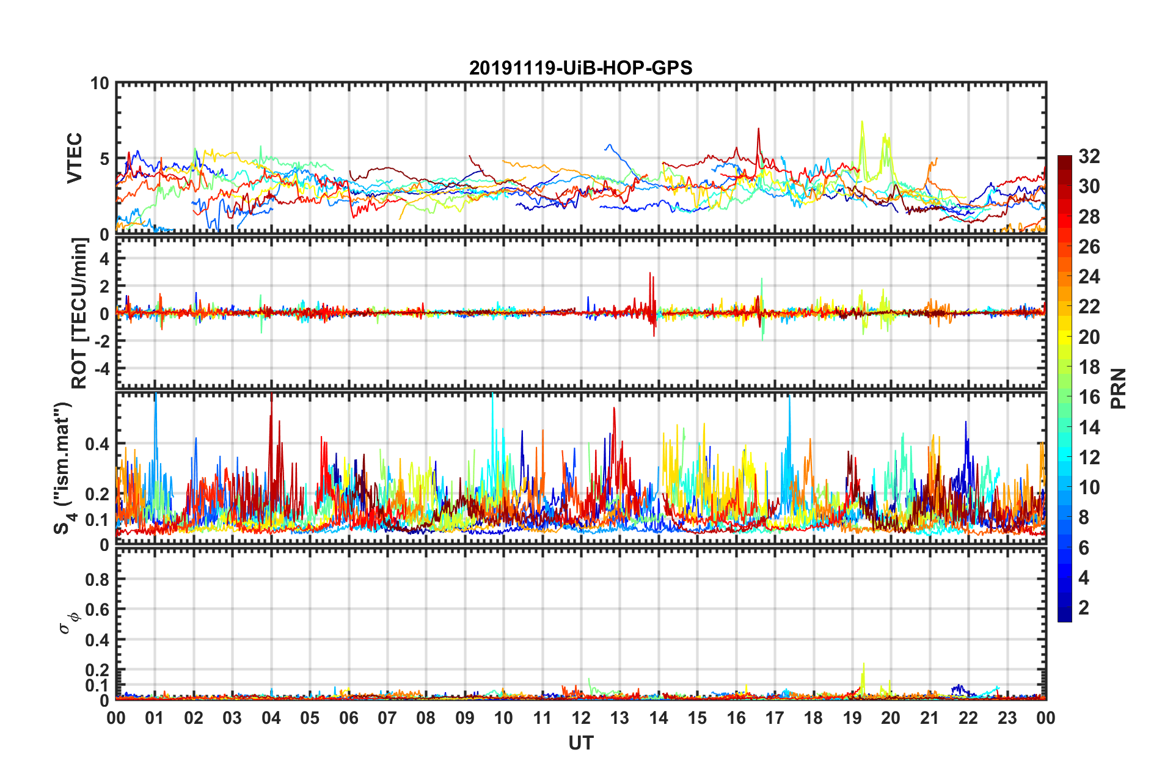This screenshot has height=777, width=1162.
Task: Click the PRN jet colorbar
Action: 1064,388
